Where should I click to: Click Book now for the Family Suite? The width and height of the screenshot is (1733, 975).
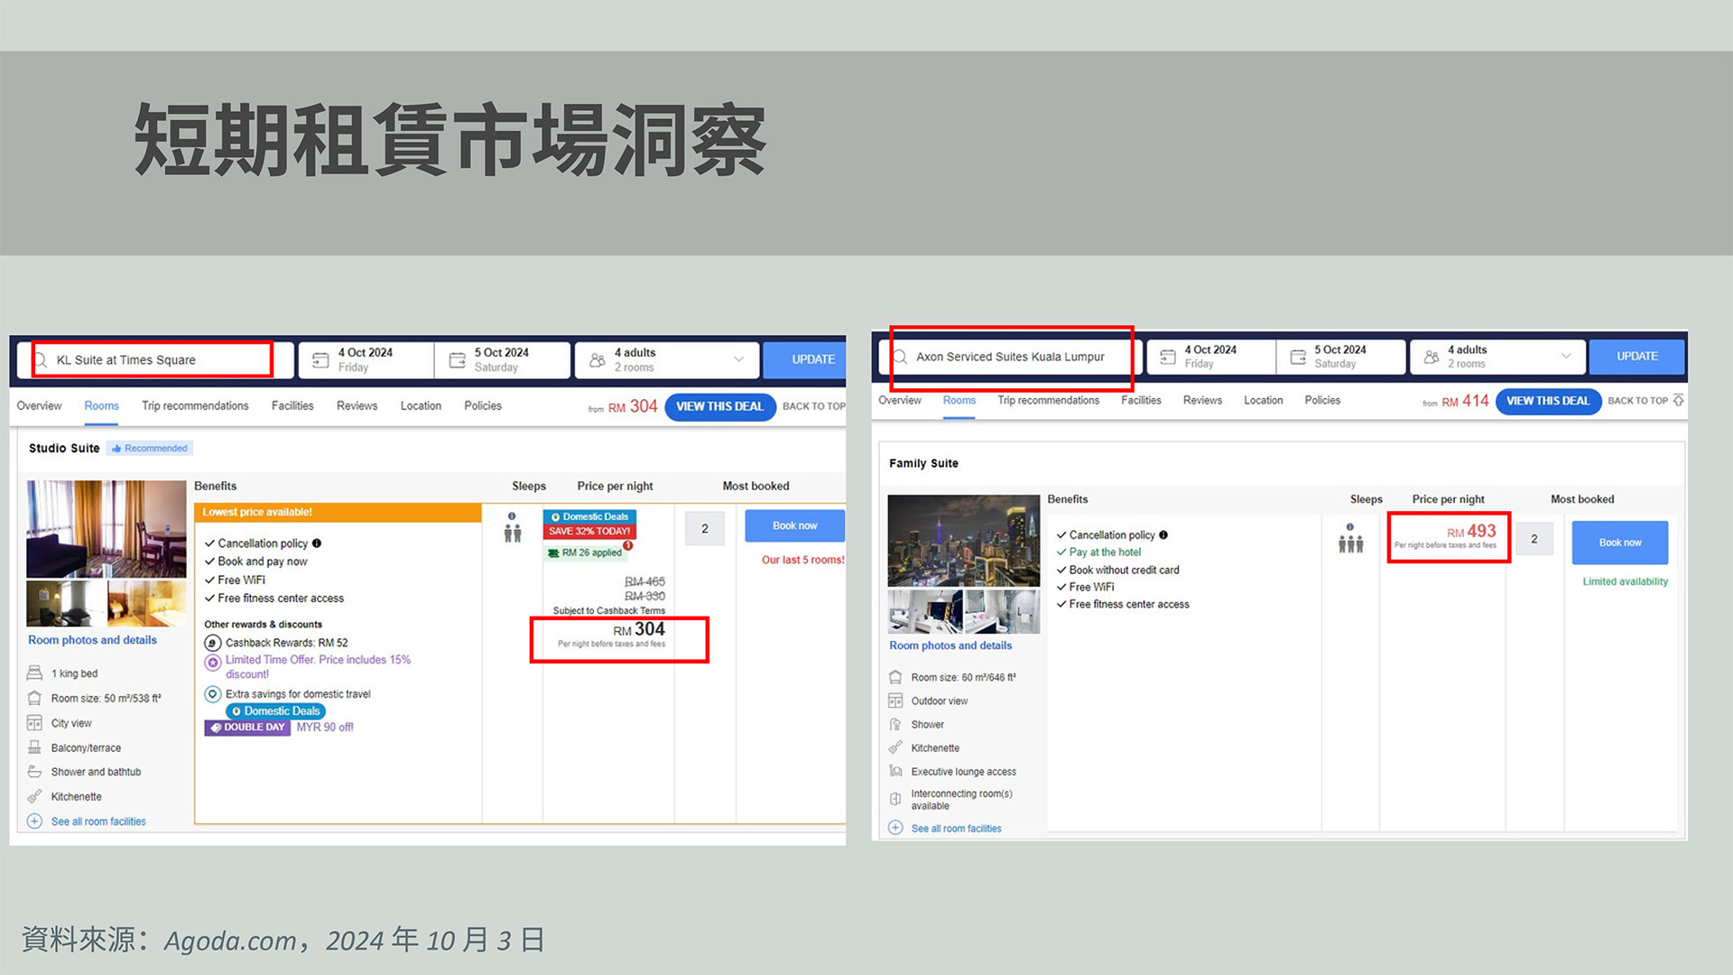click(1620, 543)
